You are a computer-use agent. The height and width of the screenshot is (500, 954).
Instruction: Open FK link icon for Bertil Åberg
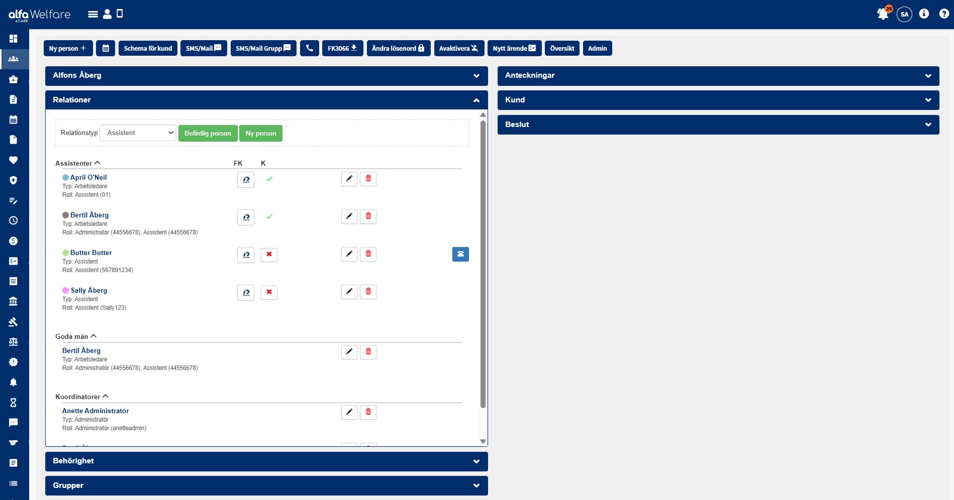tap(246, 217)
